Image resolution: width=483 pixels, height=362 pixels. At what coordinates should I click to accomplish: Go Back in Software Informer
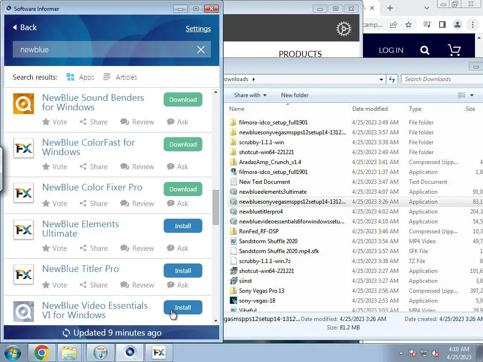coord(25,27)
